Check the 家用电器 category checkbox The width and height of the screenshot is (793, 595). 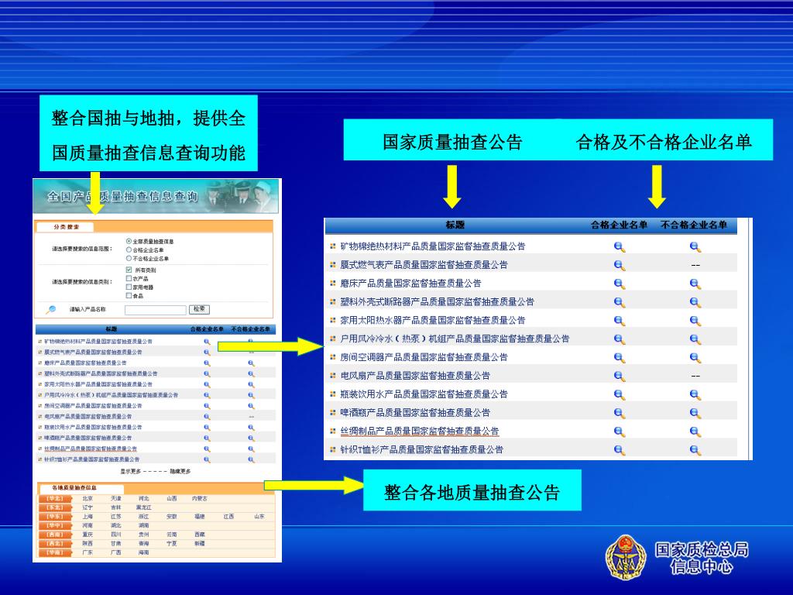[x=129, y=287]
